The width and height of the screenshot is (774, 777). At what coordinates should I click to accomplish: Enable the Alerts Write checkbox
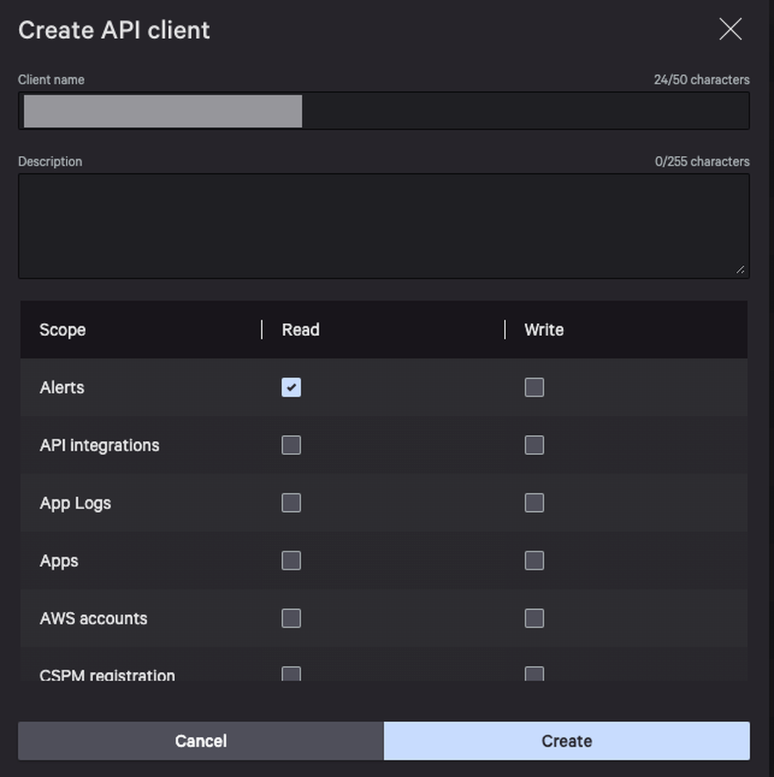coord(534,387)
